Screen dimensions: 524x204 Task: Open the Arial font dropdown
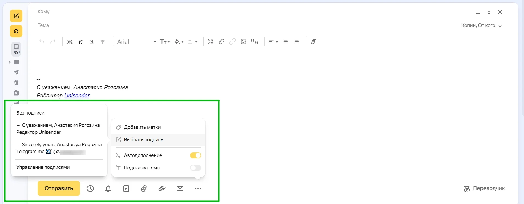[x=137, y=42]
